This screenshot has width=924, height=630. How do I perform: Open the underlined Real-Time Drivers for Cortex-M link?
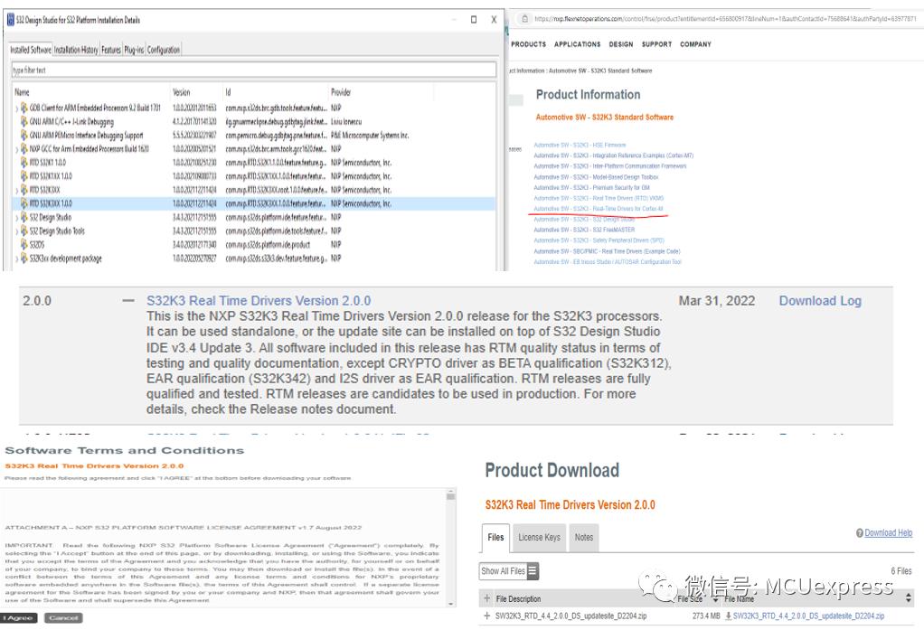point(599,209)
